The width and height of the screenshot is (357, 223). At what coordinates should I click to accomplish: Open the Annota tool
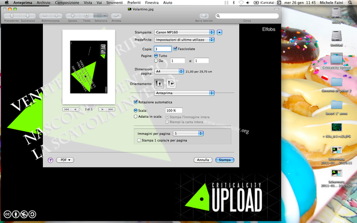(116, 16)
